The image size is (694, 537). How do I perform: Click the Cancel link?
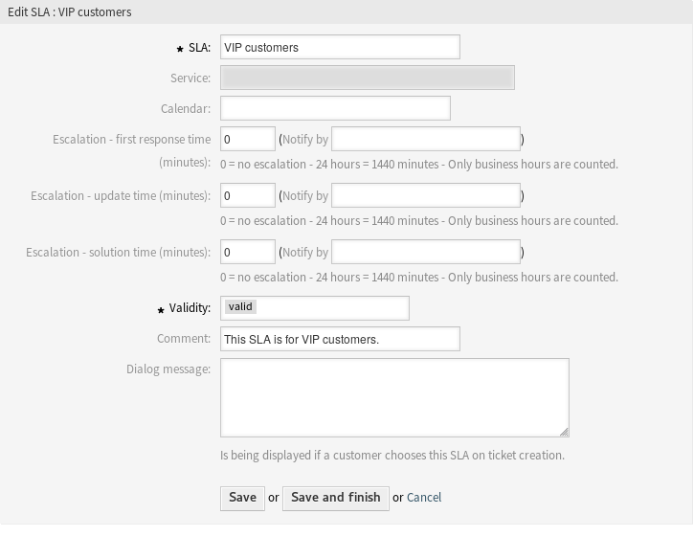424,498
